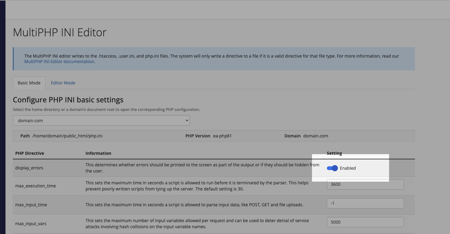Click the php.ini file path text
The image size is (450, 234).
(x=67, y=136)
